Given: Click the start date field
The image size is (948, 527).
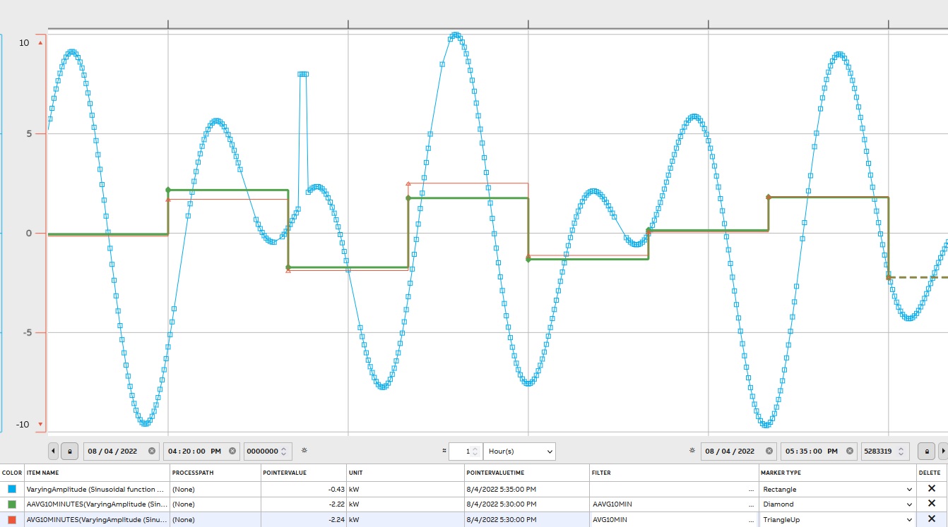Looking at the screenshot, I should tap(122, 451).
